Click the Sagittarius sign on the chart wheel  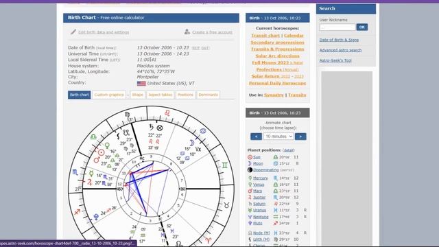coord(78,212)
